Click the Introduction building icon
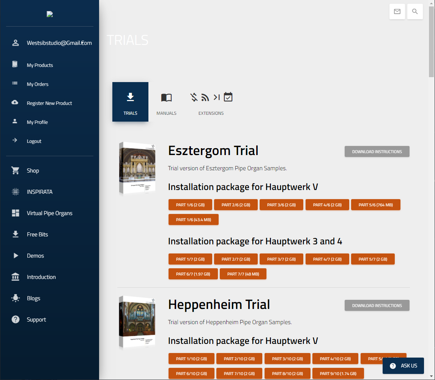435x380 pixels. [x=16, y=277]
